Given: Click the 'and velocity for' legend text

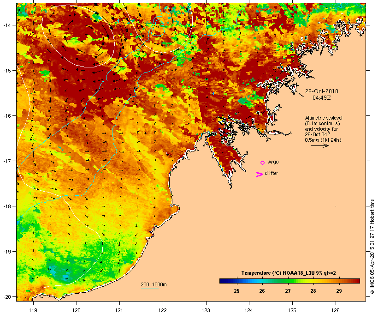Looking at the screenshot, I should [321, 129].
